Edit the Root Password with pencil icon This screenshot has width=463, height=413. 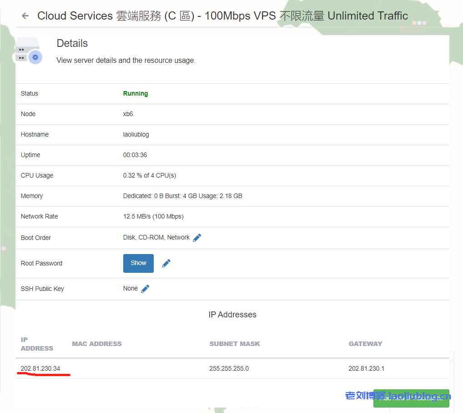(166, 263)
